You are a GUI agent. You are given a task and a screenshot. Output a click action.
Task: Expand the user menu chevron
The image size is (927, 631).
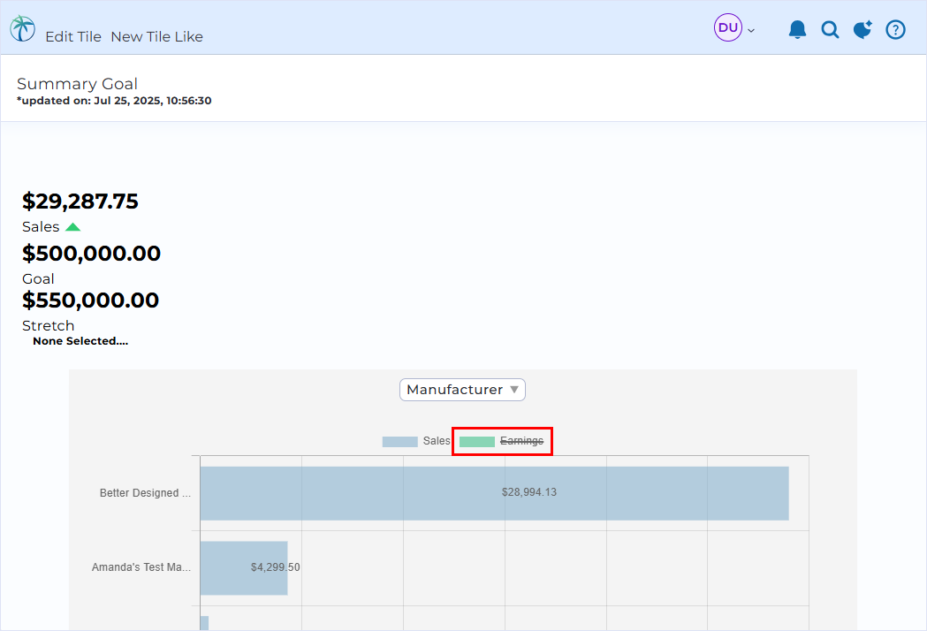click(x=751, y=30)
